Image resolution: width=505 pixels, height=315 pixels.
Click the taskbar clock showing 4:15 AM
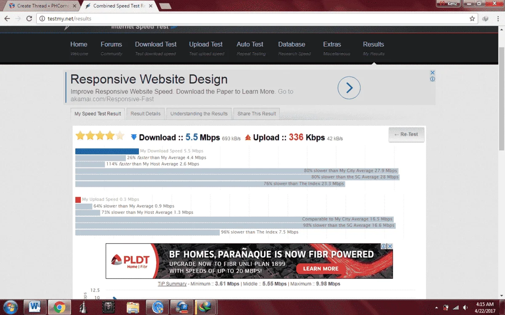485,307
